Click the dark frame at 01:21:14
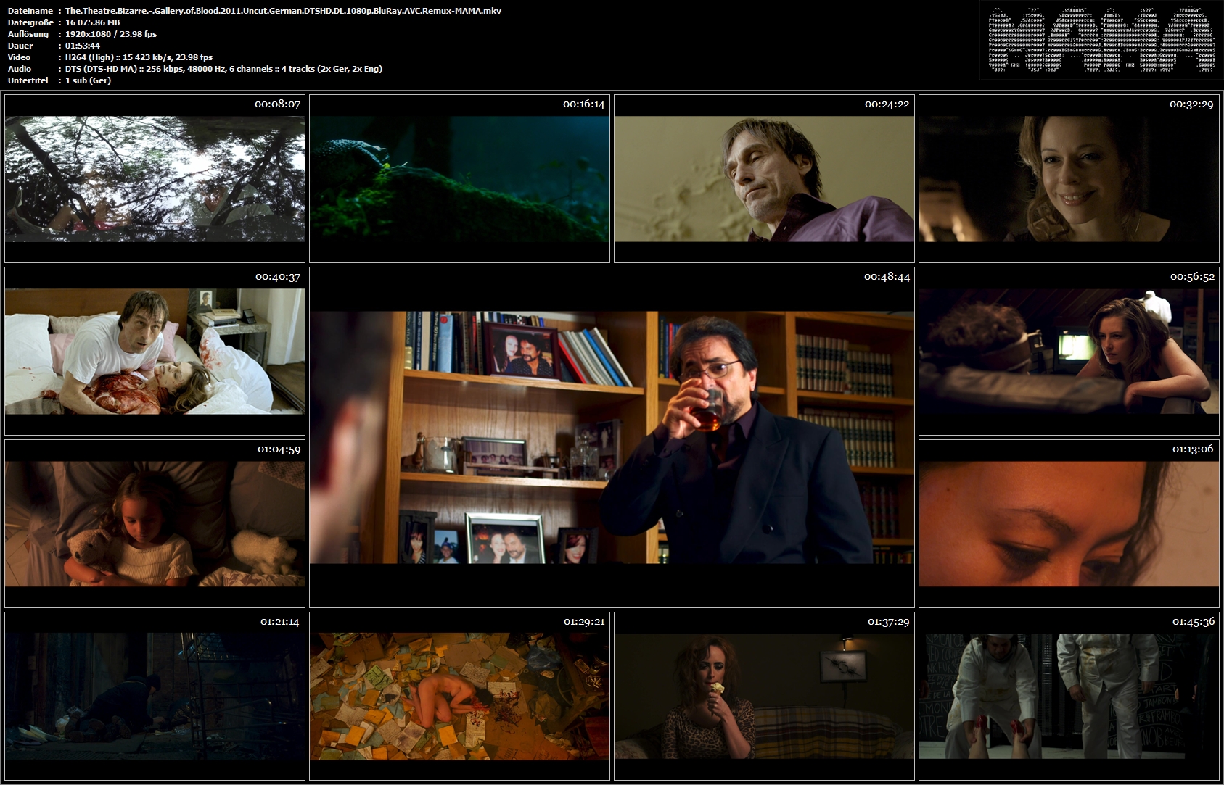 coord(155,696)
